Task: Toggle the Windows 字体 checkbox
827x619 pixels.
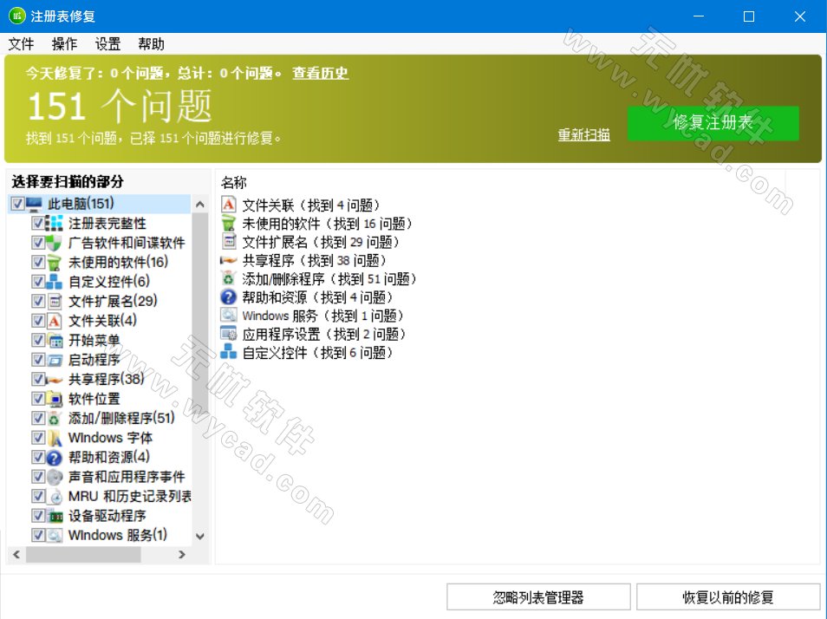Action: pyautogui.click(x=37, y=438)
